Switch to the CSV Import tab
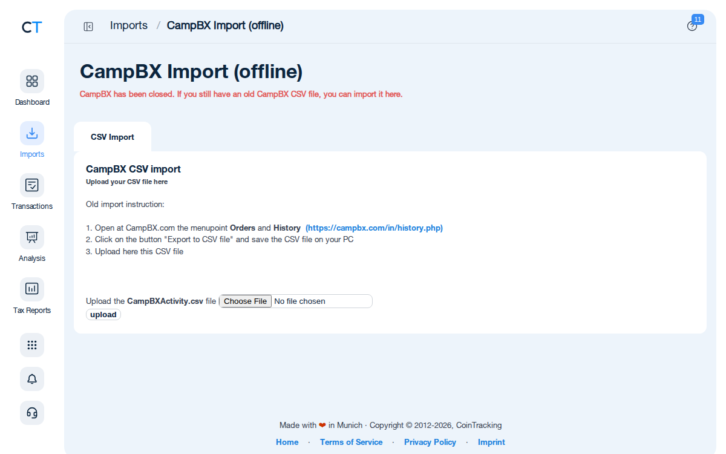Image resolution: width=726 pixels, height=454 pixels. pos(113,137)
